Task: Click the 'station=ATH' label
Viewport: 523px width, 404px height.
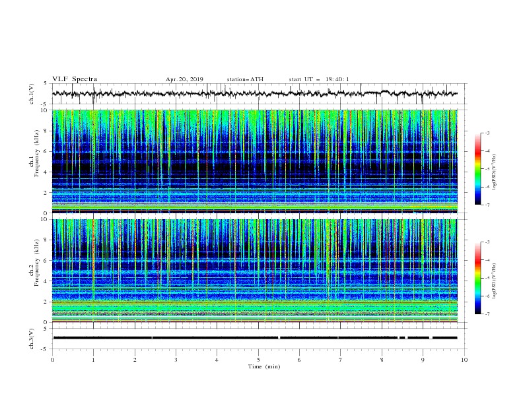Action: click(x=245, y=79)
